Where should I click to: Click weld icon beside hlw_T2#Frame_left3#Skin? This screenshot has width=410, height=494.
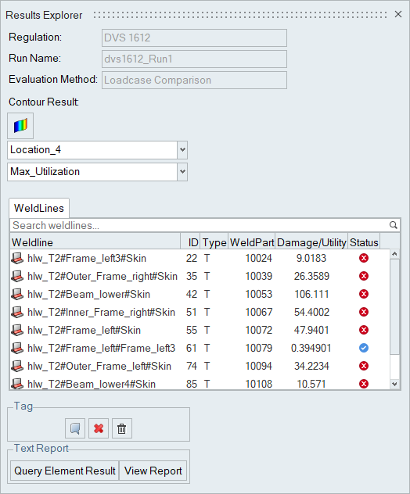click(17, 259)
